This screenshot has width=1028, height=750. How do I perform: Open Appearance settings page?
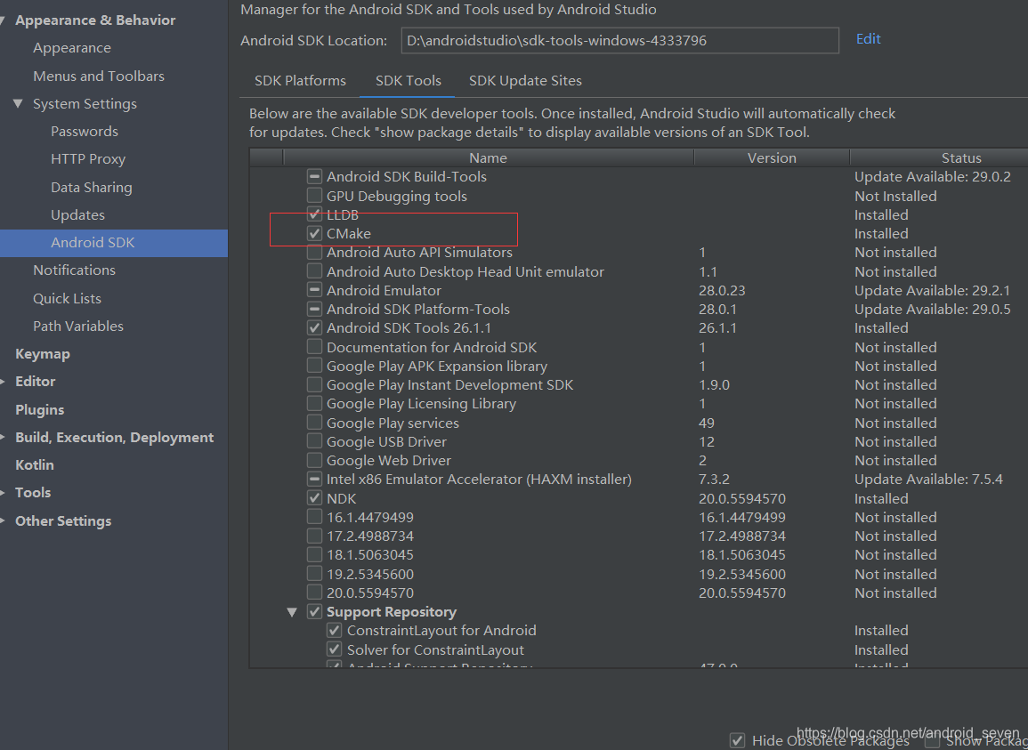[72, 48]
